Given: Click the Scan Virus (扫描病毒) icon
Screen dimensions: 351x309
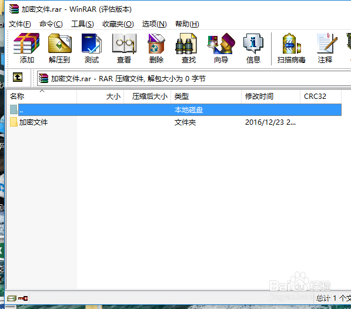Looking at the screenshot, I should point(291,48).
